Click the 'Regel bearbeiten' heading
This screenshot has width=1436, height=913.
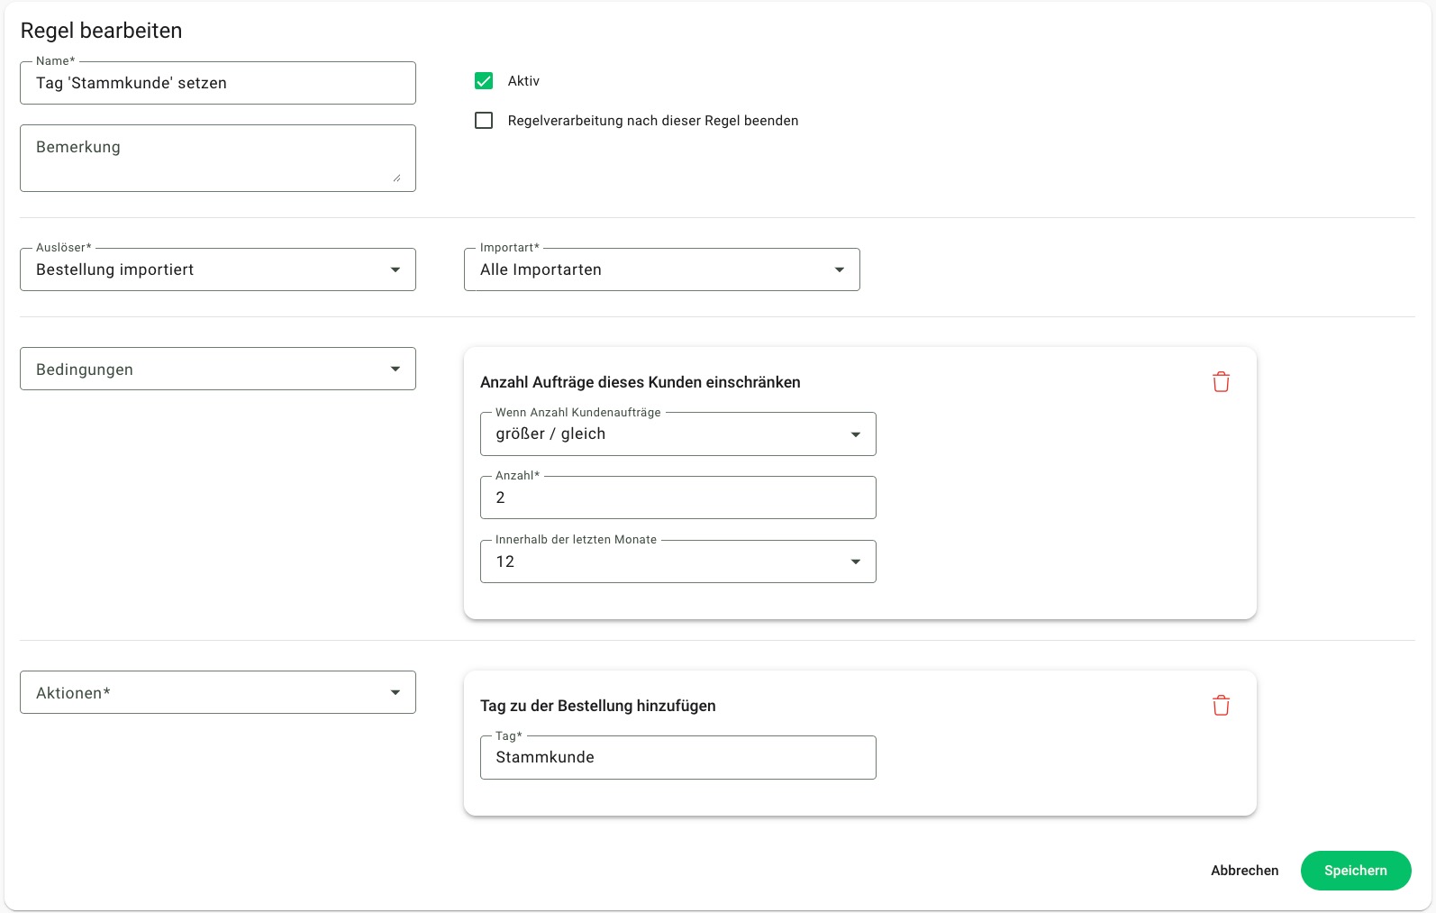101,31
